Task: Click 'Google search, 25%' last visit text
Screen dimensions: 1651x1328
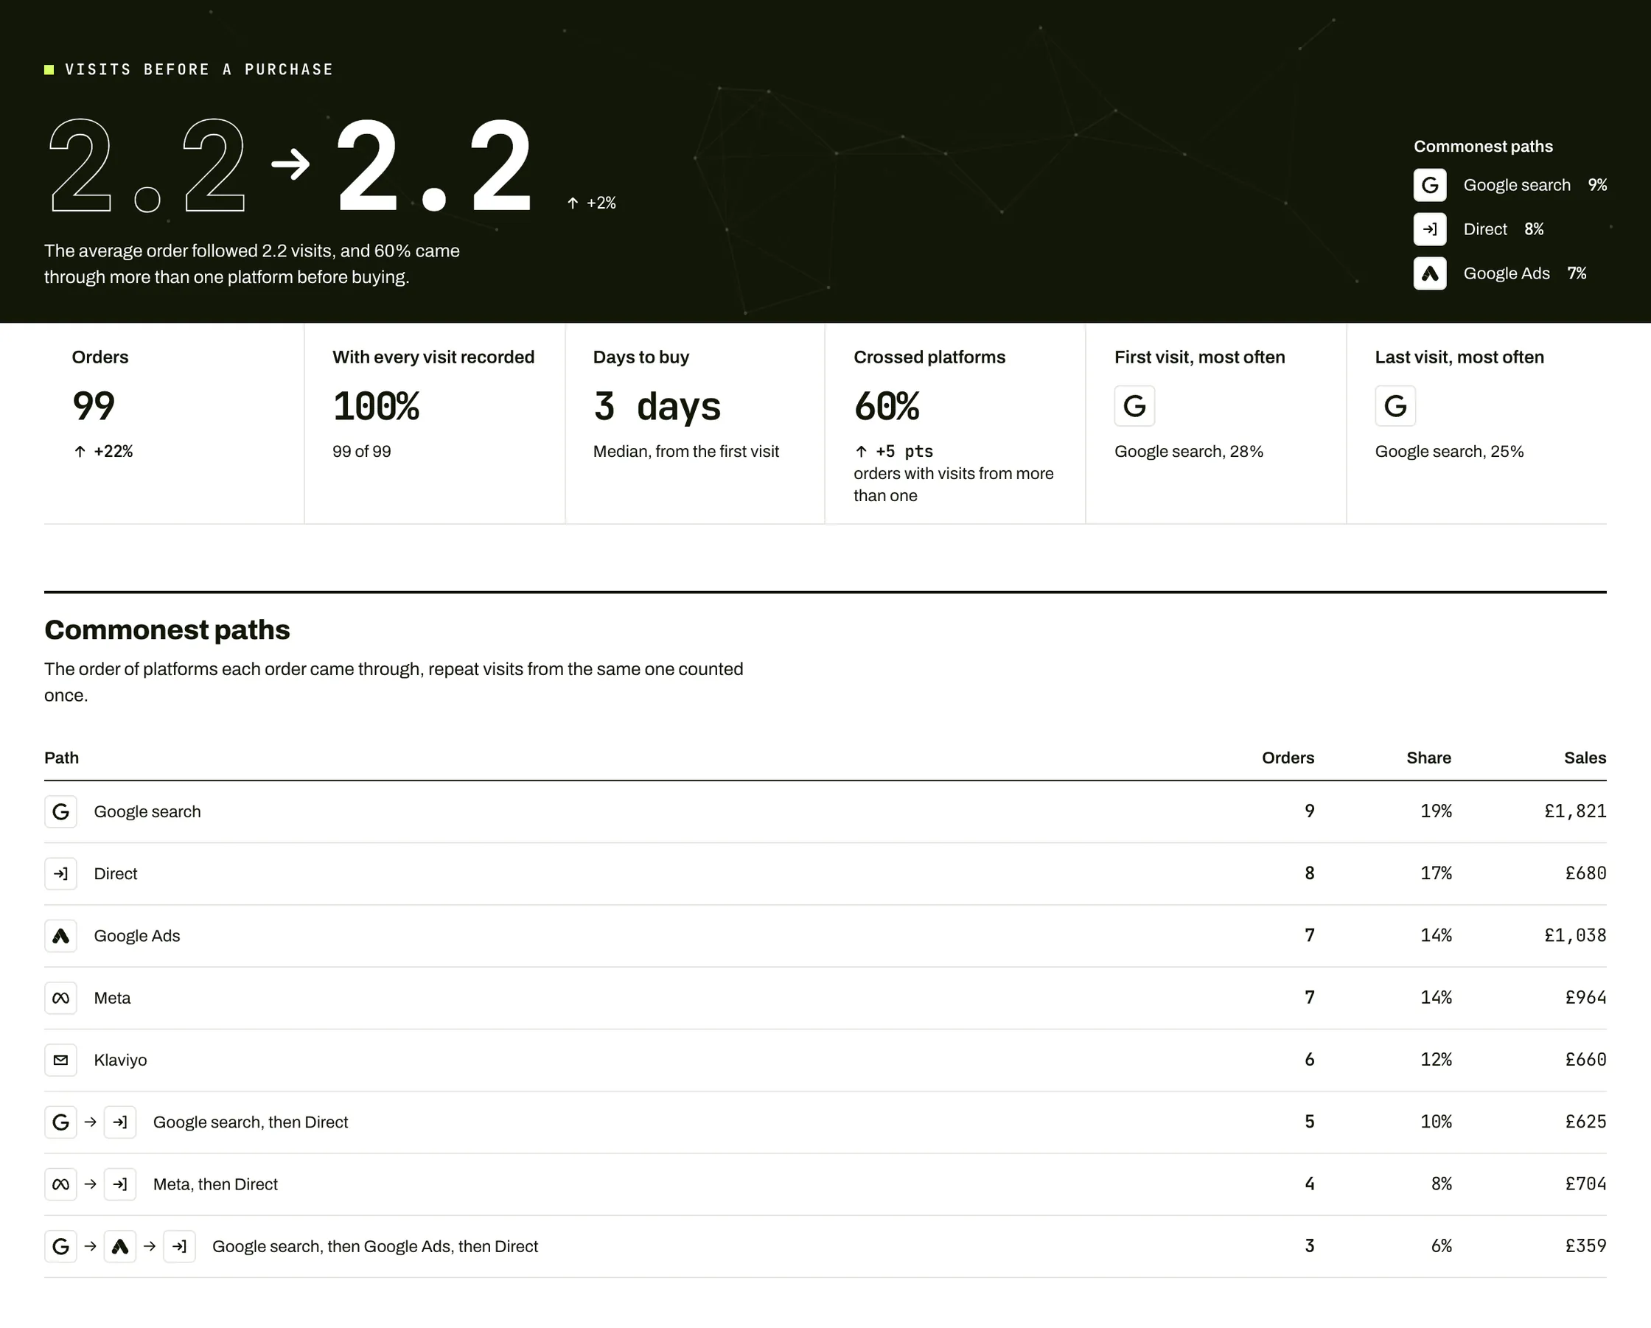Action: 1449,451
